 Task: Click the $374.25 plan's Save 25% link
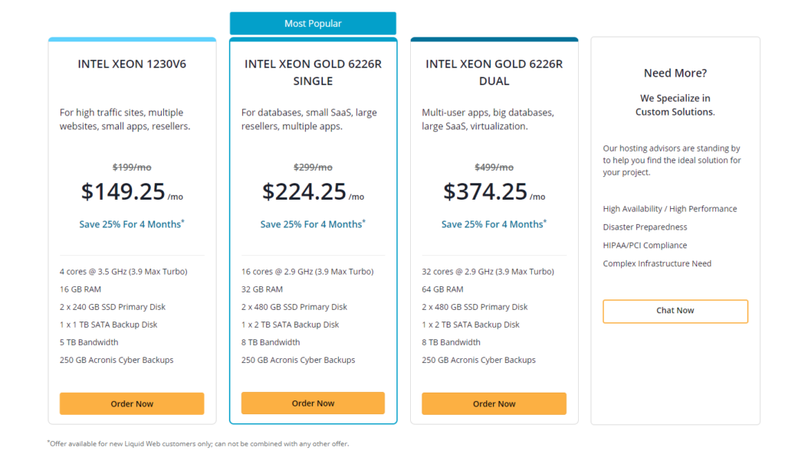pyautogui.click(x=494, y=224)
